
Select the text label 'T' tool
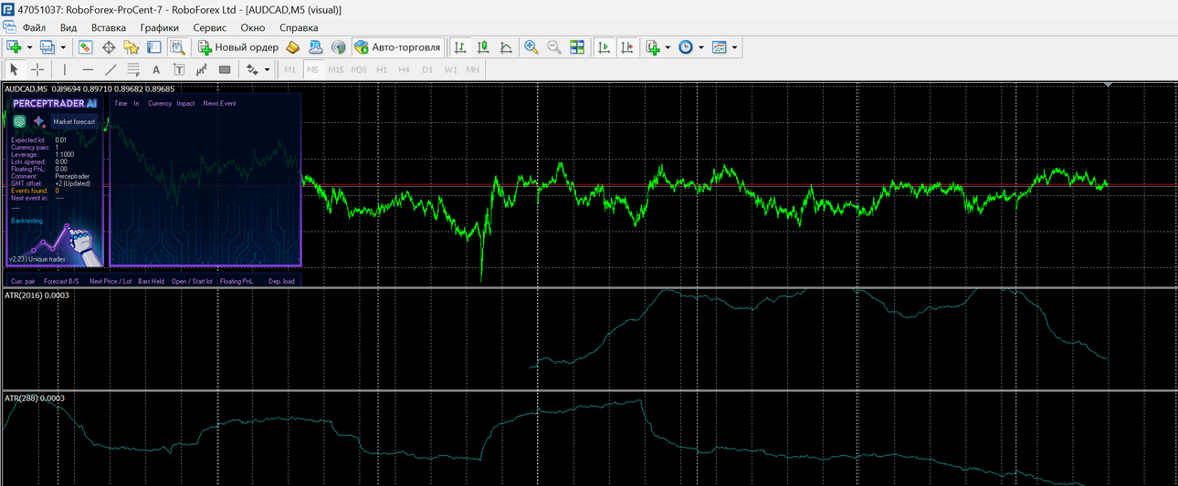[x=179, y=69]
